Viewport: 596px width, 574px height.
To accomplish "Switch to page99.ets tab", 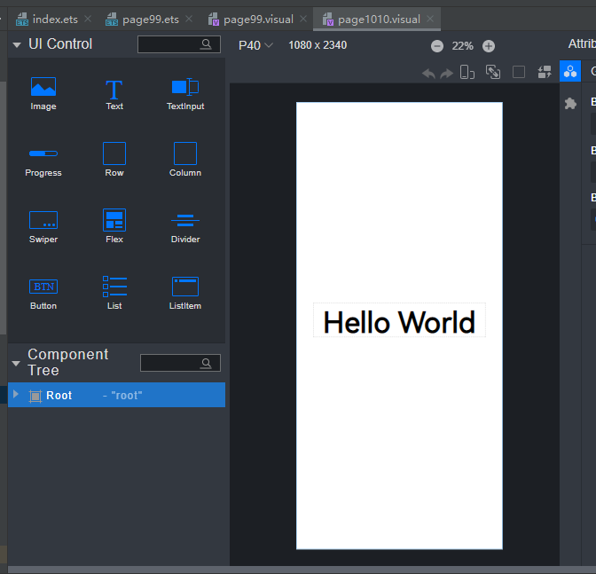I will coord(142,19).
